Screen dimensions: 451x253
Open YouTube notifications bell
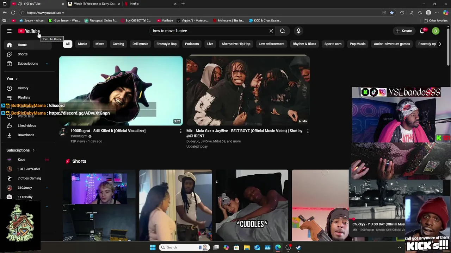422,31
